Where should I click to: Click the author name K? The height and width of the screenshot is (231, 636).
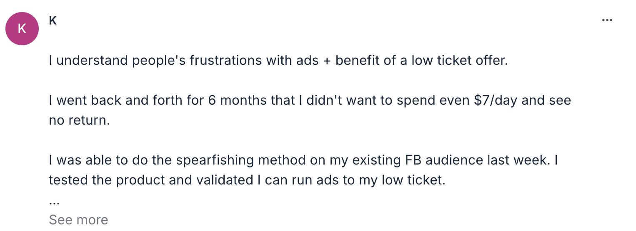(x=53, y=20)
